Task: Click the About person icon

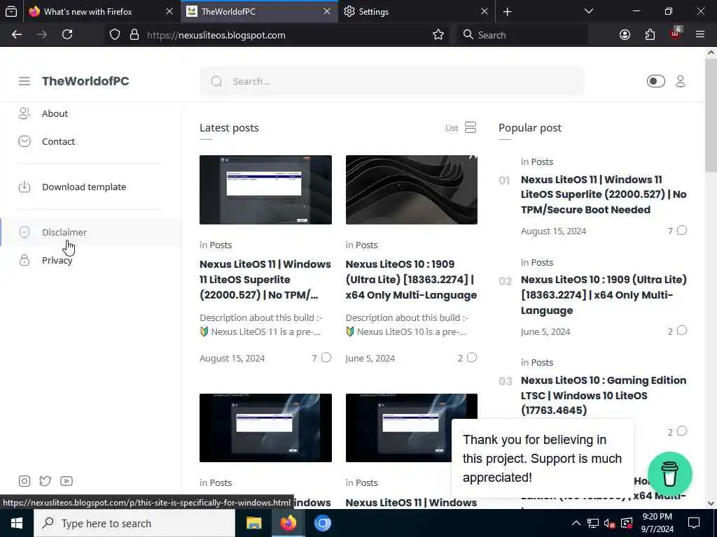Action: [25, 113]
